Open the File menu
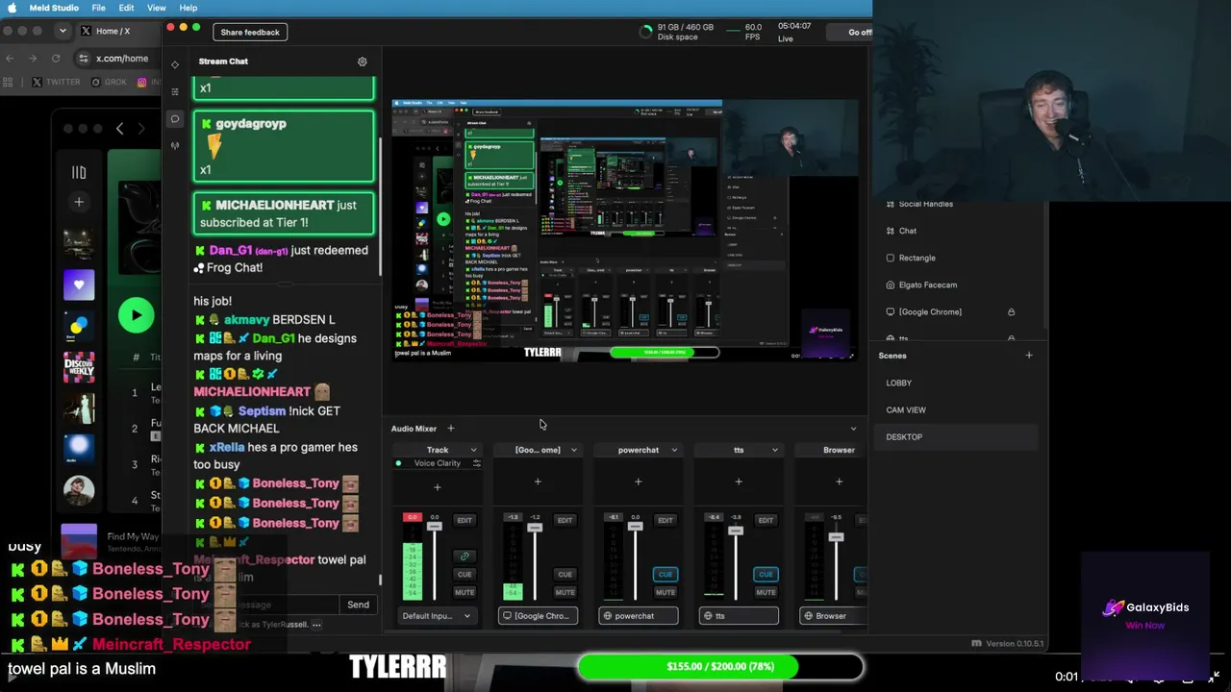The height and width of the screenshot is (692, 1231). (99, 8)
